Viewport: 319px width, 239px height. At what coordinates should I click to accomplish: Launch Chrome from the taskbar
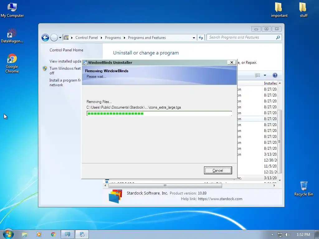pyautogui.click(x=53, y=235)
